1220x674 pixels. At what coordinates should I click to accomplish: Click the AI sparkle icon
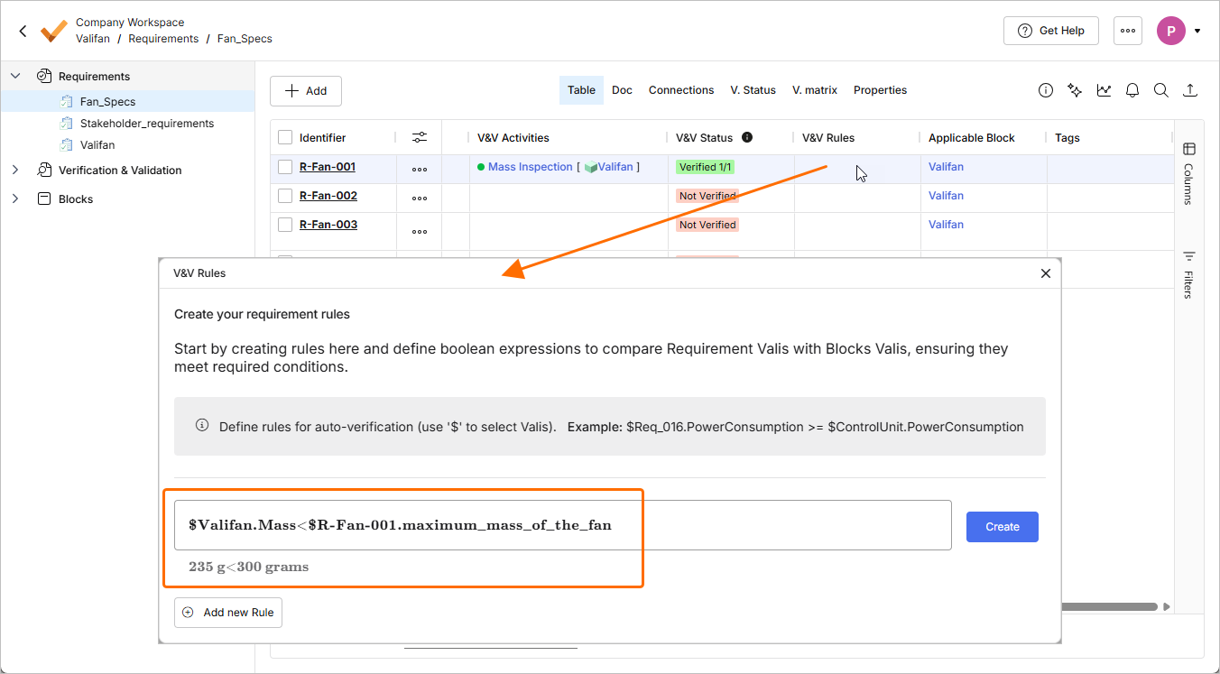tap(1075, 90)
